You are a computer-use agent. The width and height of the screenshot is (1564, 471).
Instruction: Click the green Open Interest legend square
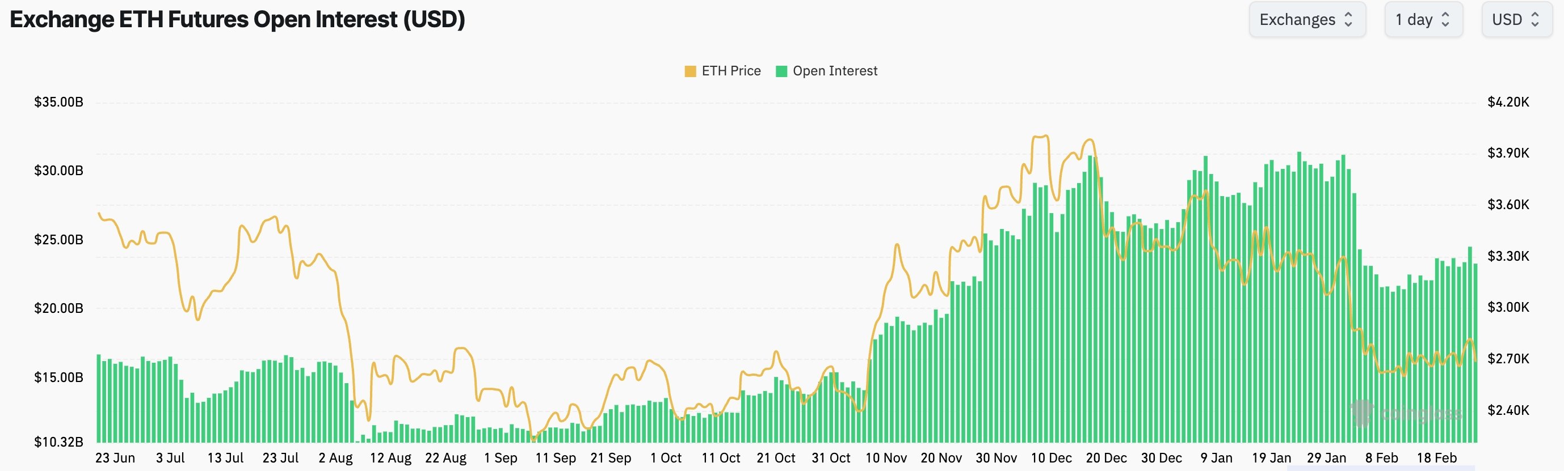[781, 70]
